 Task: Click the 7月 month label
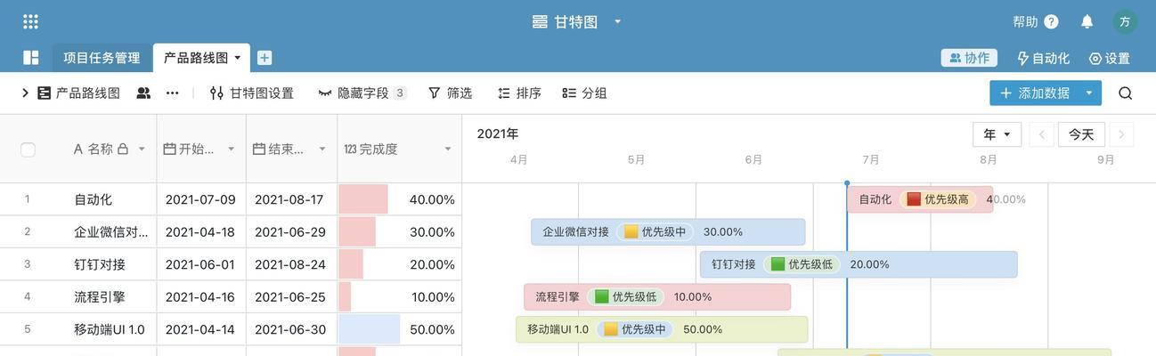click(871, 159)
